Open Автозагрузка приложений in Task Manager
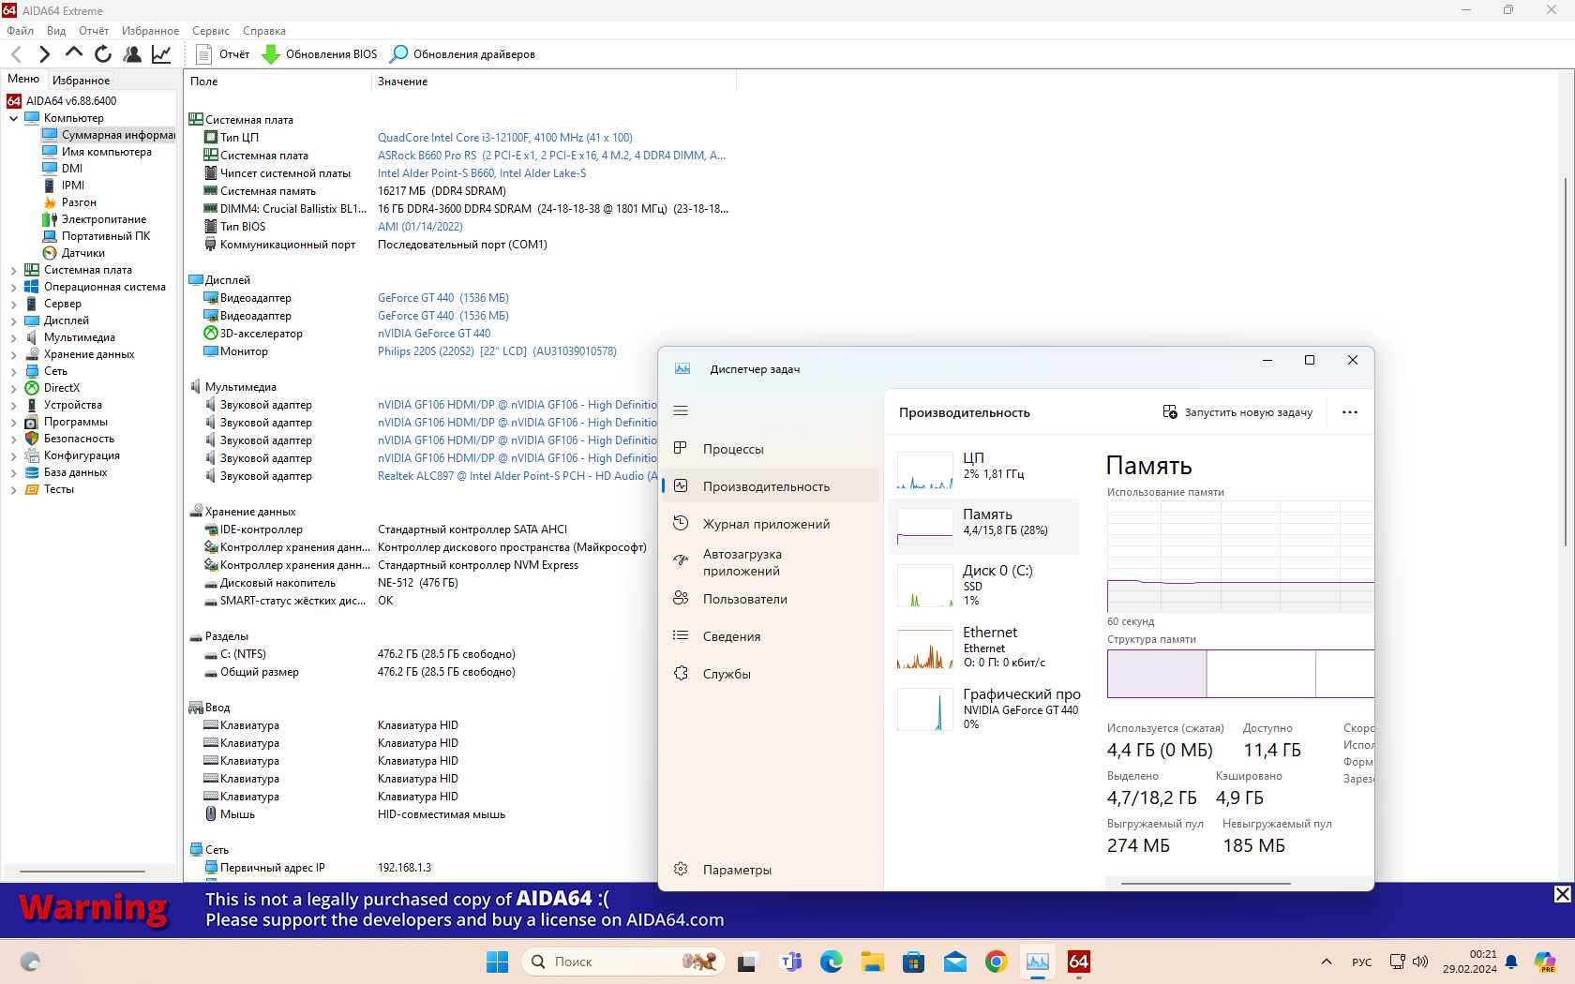The width and height of the screenshot is (1575, 984). tap(771, 562)
